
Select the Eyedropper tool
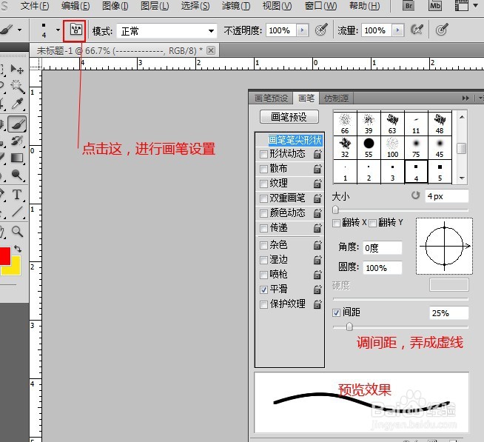pos(17,104)
